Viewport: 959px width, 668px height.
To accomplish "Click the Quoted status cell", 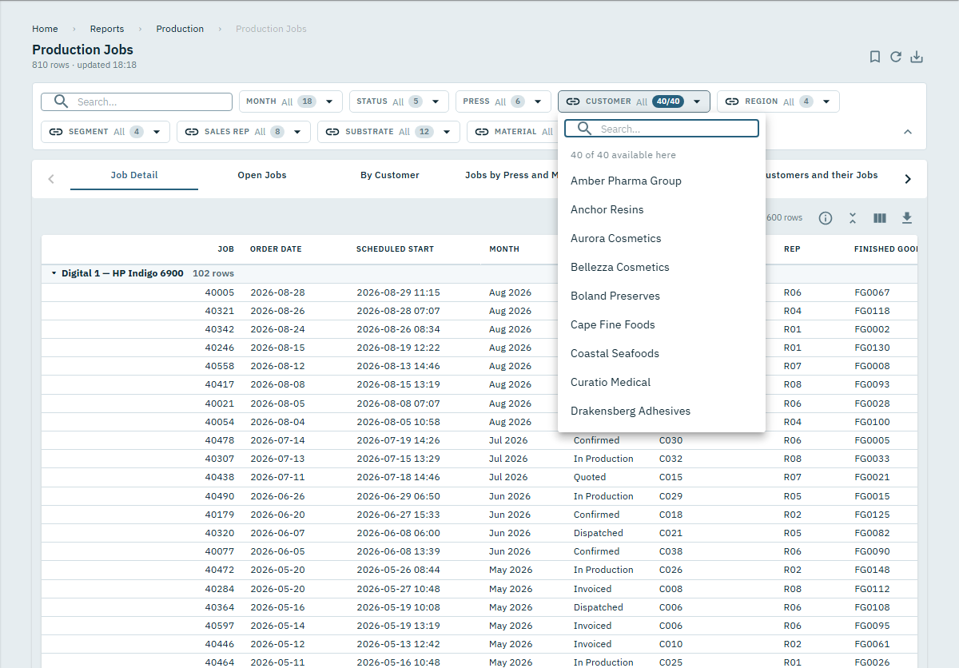I will click(x=590, y=477).
